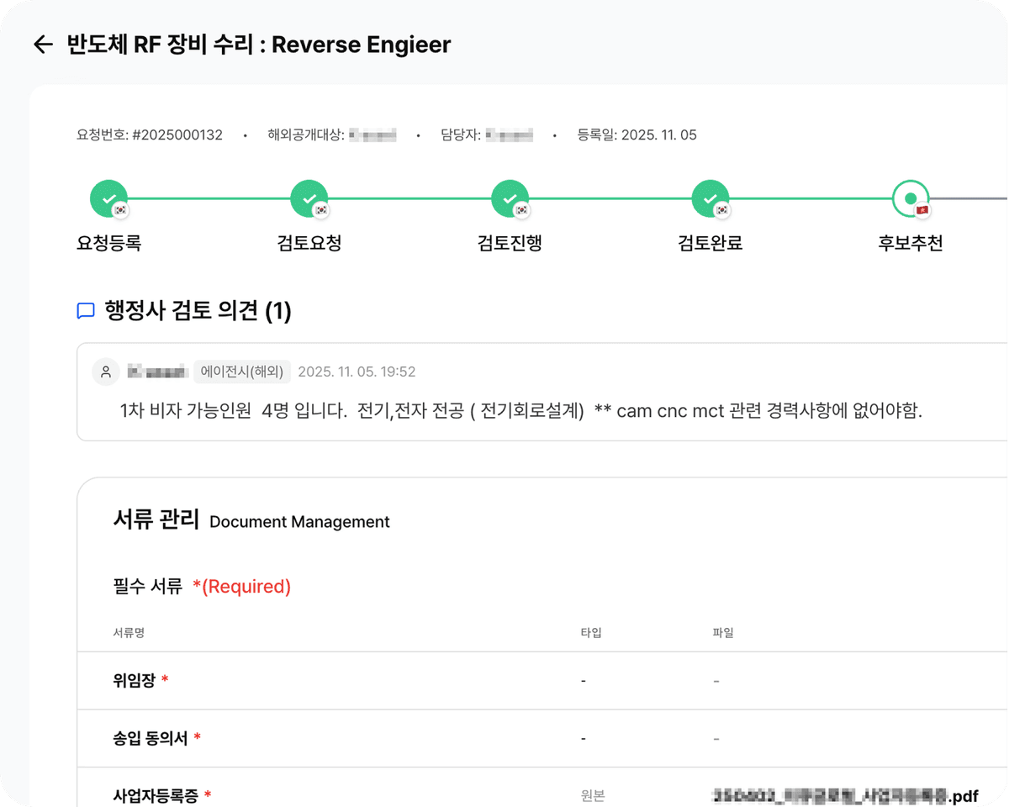1009x807 pixels.
Task: Click the 파일 column header
Action: [x=722, y=632]
